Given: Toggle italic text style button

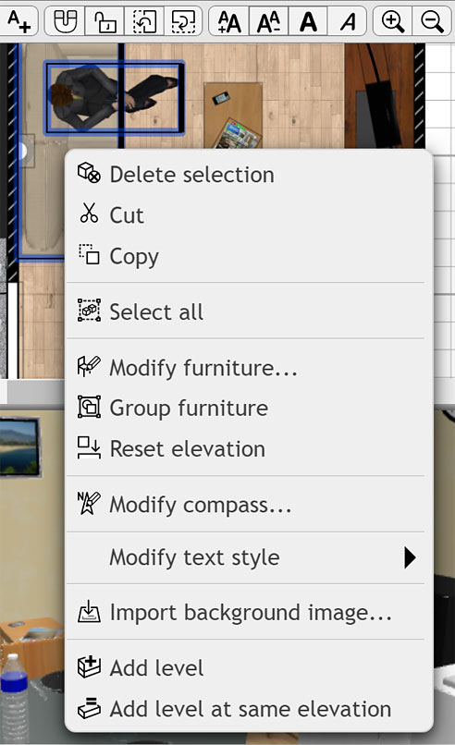Looking at the screenshot, I should (x=348, y=21).
